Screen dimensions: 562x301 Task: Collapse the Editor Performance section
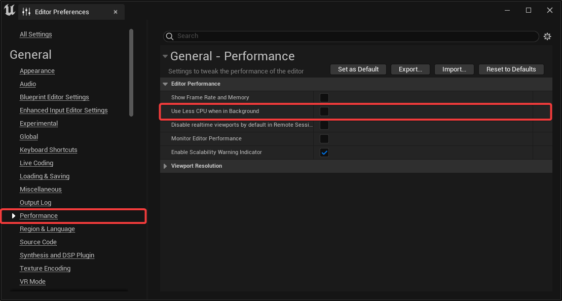[x=165, y=84]
